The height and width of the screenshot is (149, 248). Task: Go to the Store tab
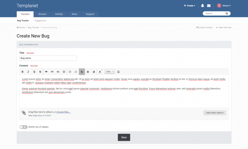point(74,14)
